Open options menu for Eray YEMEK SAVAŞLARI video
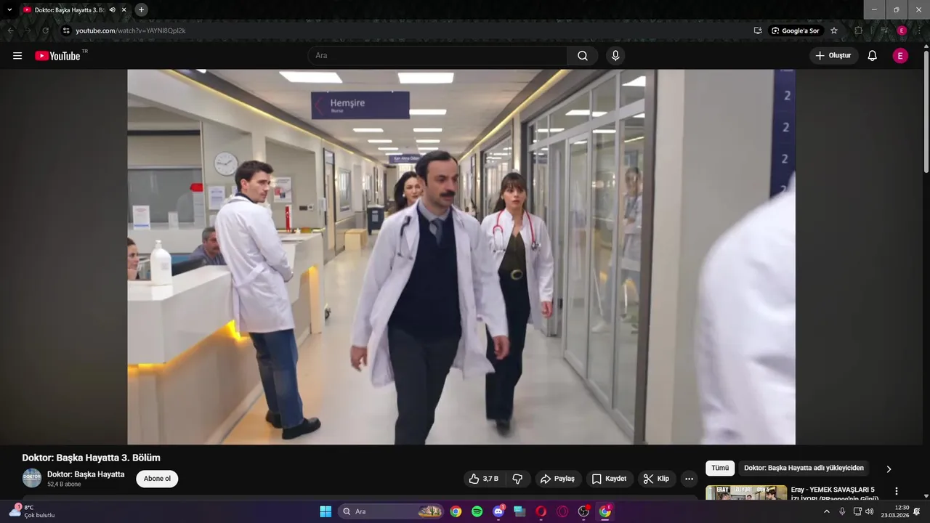The width and height of the screenshot is (930, 523). pyautogui.click(x=896, y=492)
